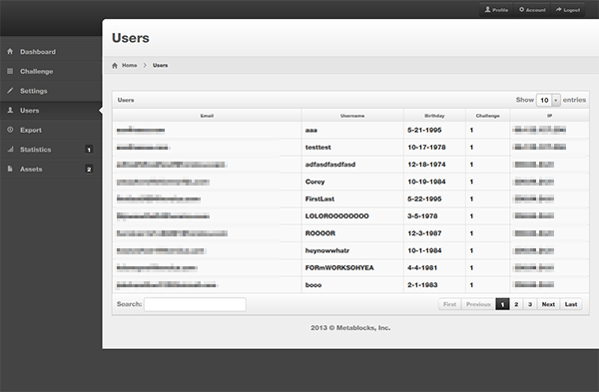Click the Dashboard home icon in sidebar
Viewport: 599px width, 392px height.
pyautogui.click(x=10, y=51)
